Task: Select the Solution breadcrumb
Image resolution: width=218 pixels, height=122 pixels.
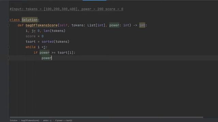Action: click(x=14, y=121)
